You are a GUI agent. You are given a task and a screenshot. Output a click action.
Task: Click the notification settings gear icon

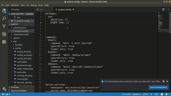(x=163, y=81)
